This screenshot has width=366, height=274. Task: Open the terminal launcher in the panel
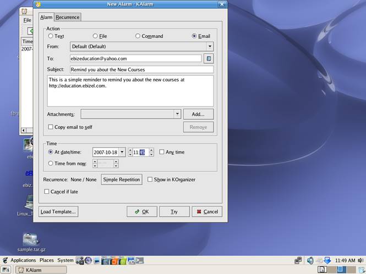point(140,260)
